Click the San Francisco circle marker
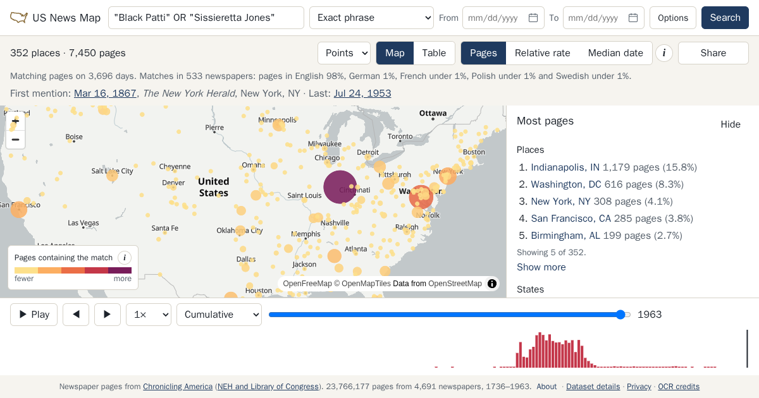 (x=19, y=210)
